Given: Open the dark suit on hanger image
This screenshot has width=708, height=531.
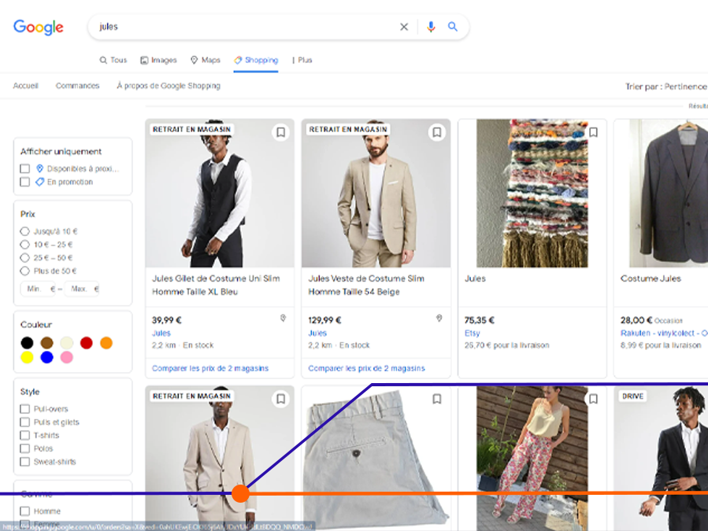Looking at the screenshot, I should [x=669, y=193].
